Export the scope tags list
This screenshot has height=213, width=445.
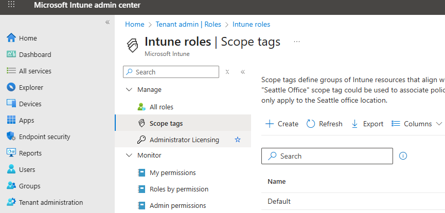tap(367, 124)
